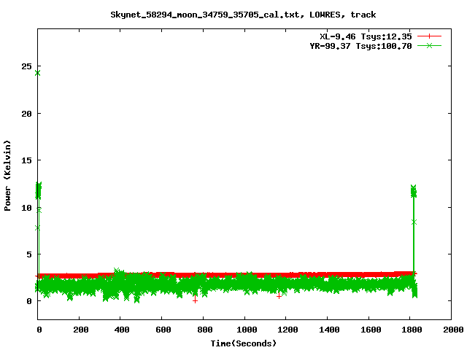
Task: Click the y-axis tick label 15
Action: (x=26, y=160)
